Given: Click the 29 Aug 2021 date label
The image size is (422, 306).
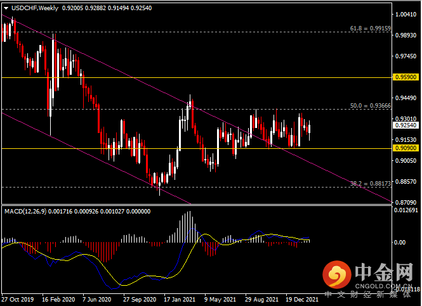Looking at the screenshot, I should tap(261, 299).
